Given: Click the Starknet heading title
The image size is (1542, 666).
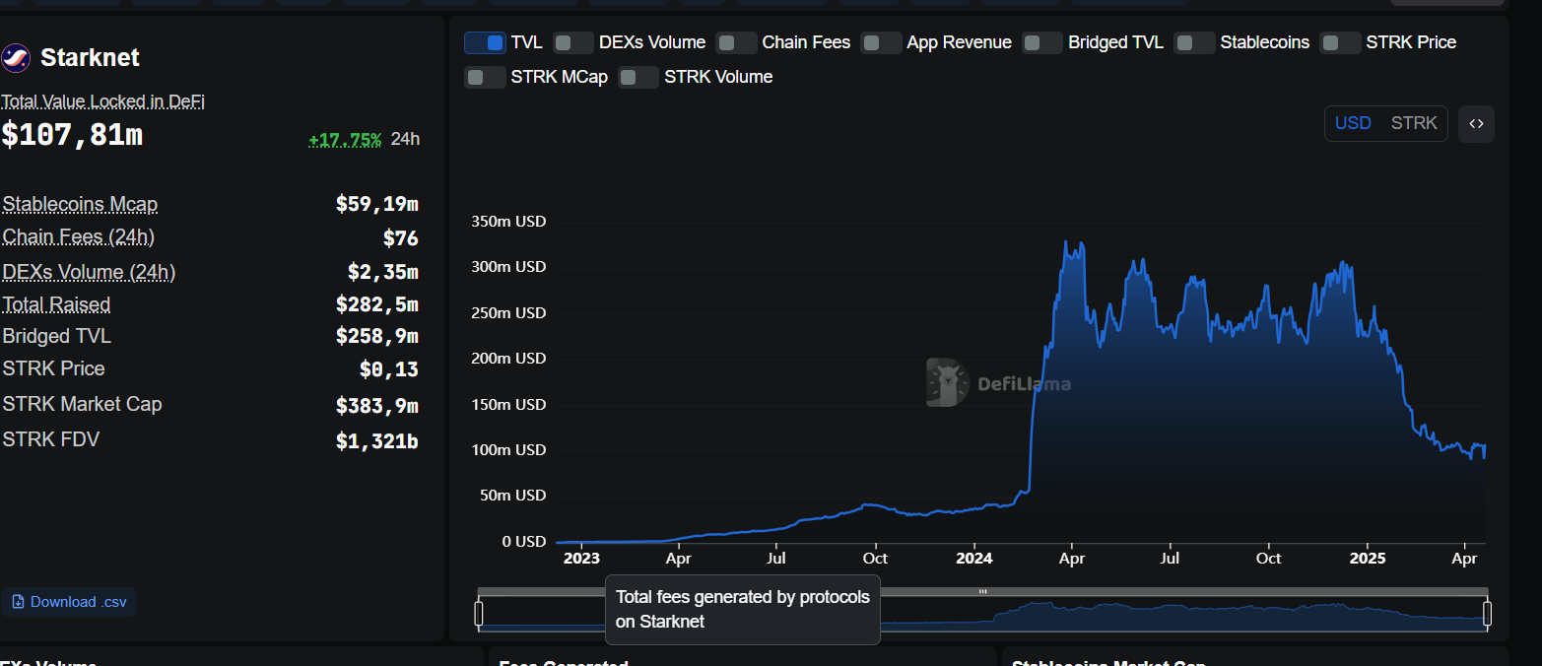Looking at the screenshot, I should point(90,58).
